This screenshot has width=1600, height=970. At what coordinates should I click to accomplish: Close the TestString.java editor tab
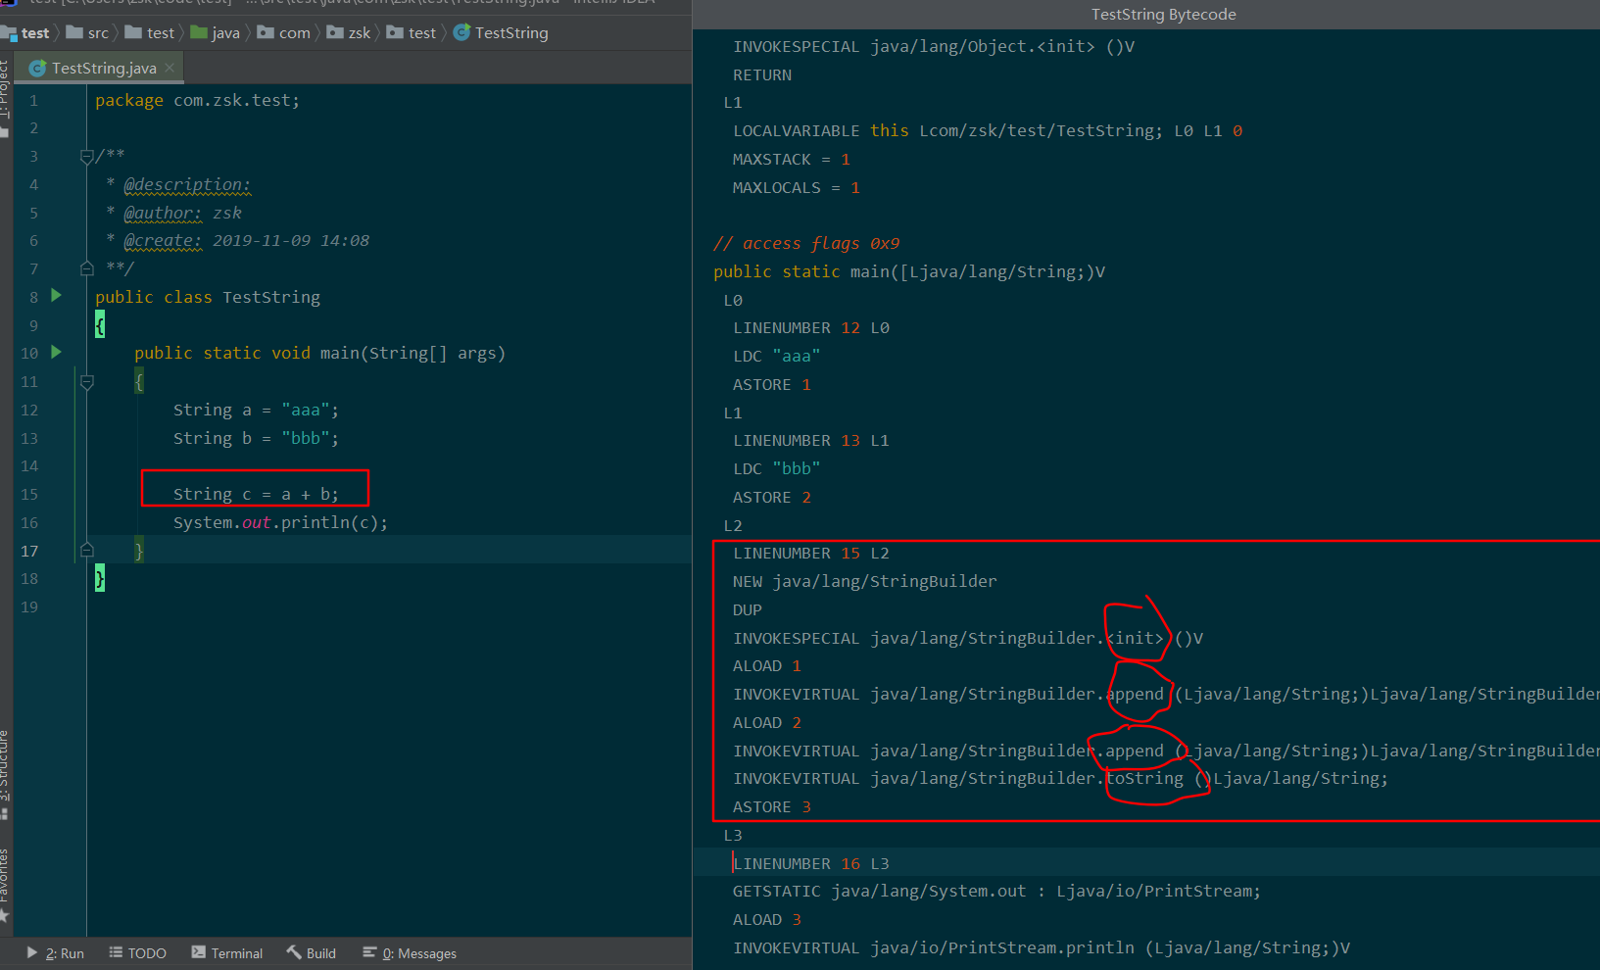coord(170,68)
